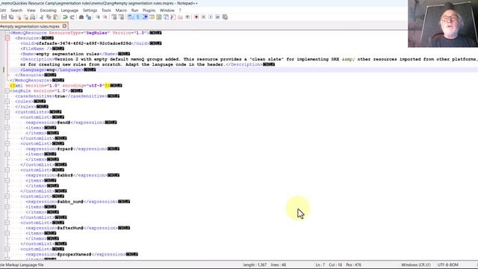Open the Macro menu
The height and width of the screenshot is (269, 478).
121,10
